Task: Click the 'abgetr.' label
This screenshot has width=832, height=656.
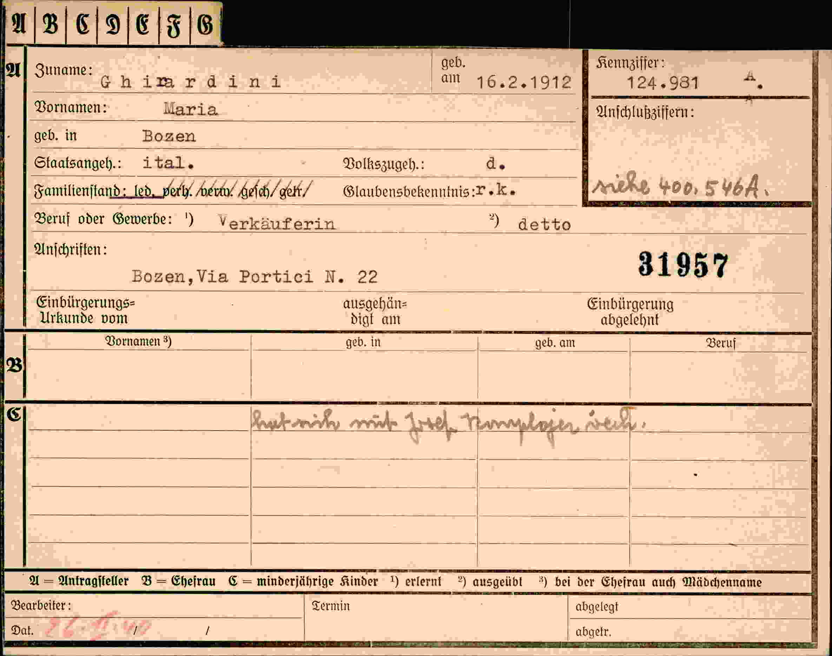Action: 593,632
